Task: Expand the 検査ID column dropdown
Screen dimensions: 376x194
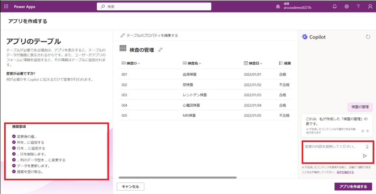Action: point(139,63)
